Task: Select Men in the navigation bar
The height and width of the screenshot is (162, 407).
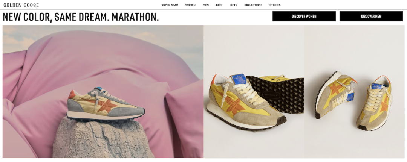Action: click(206, 5)
